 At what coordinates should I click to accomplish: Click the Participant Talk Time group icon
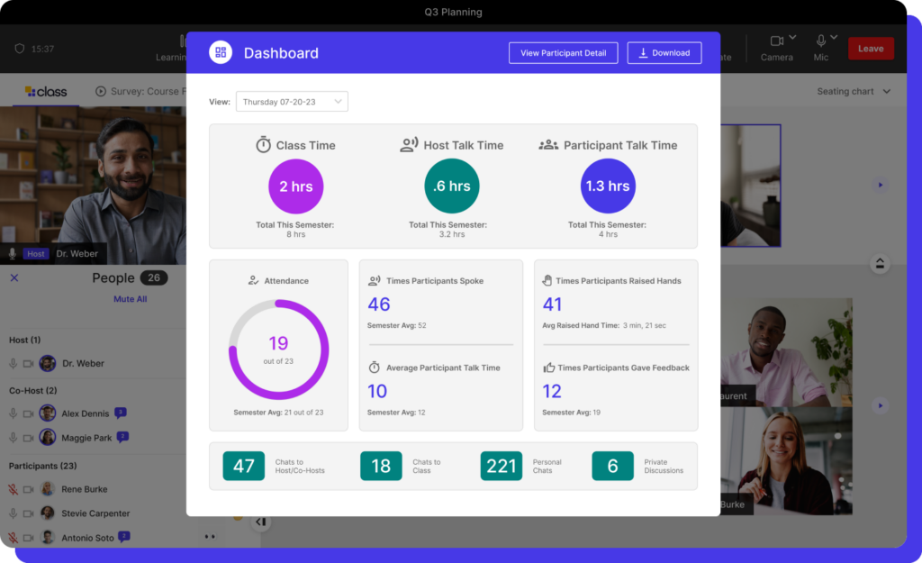548,145
